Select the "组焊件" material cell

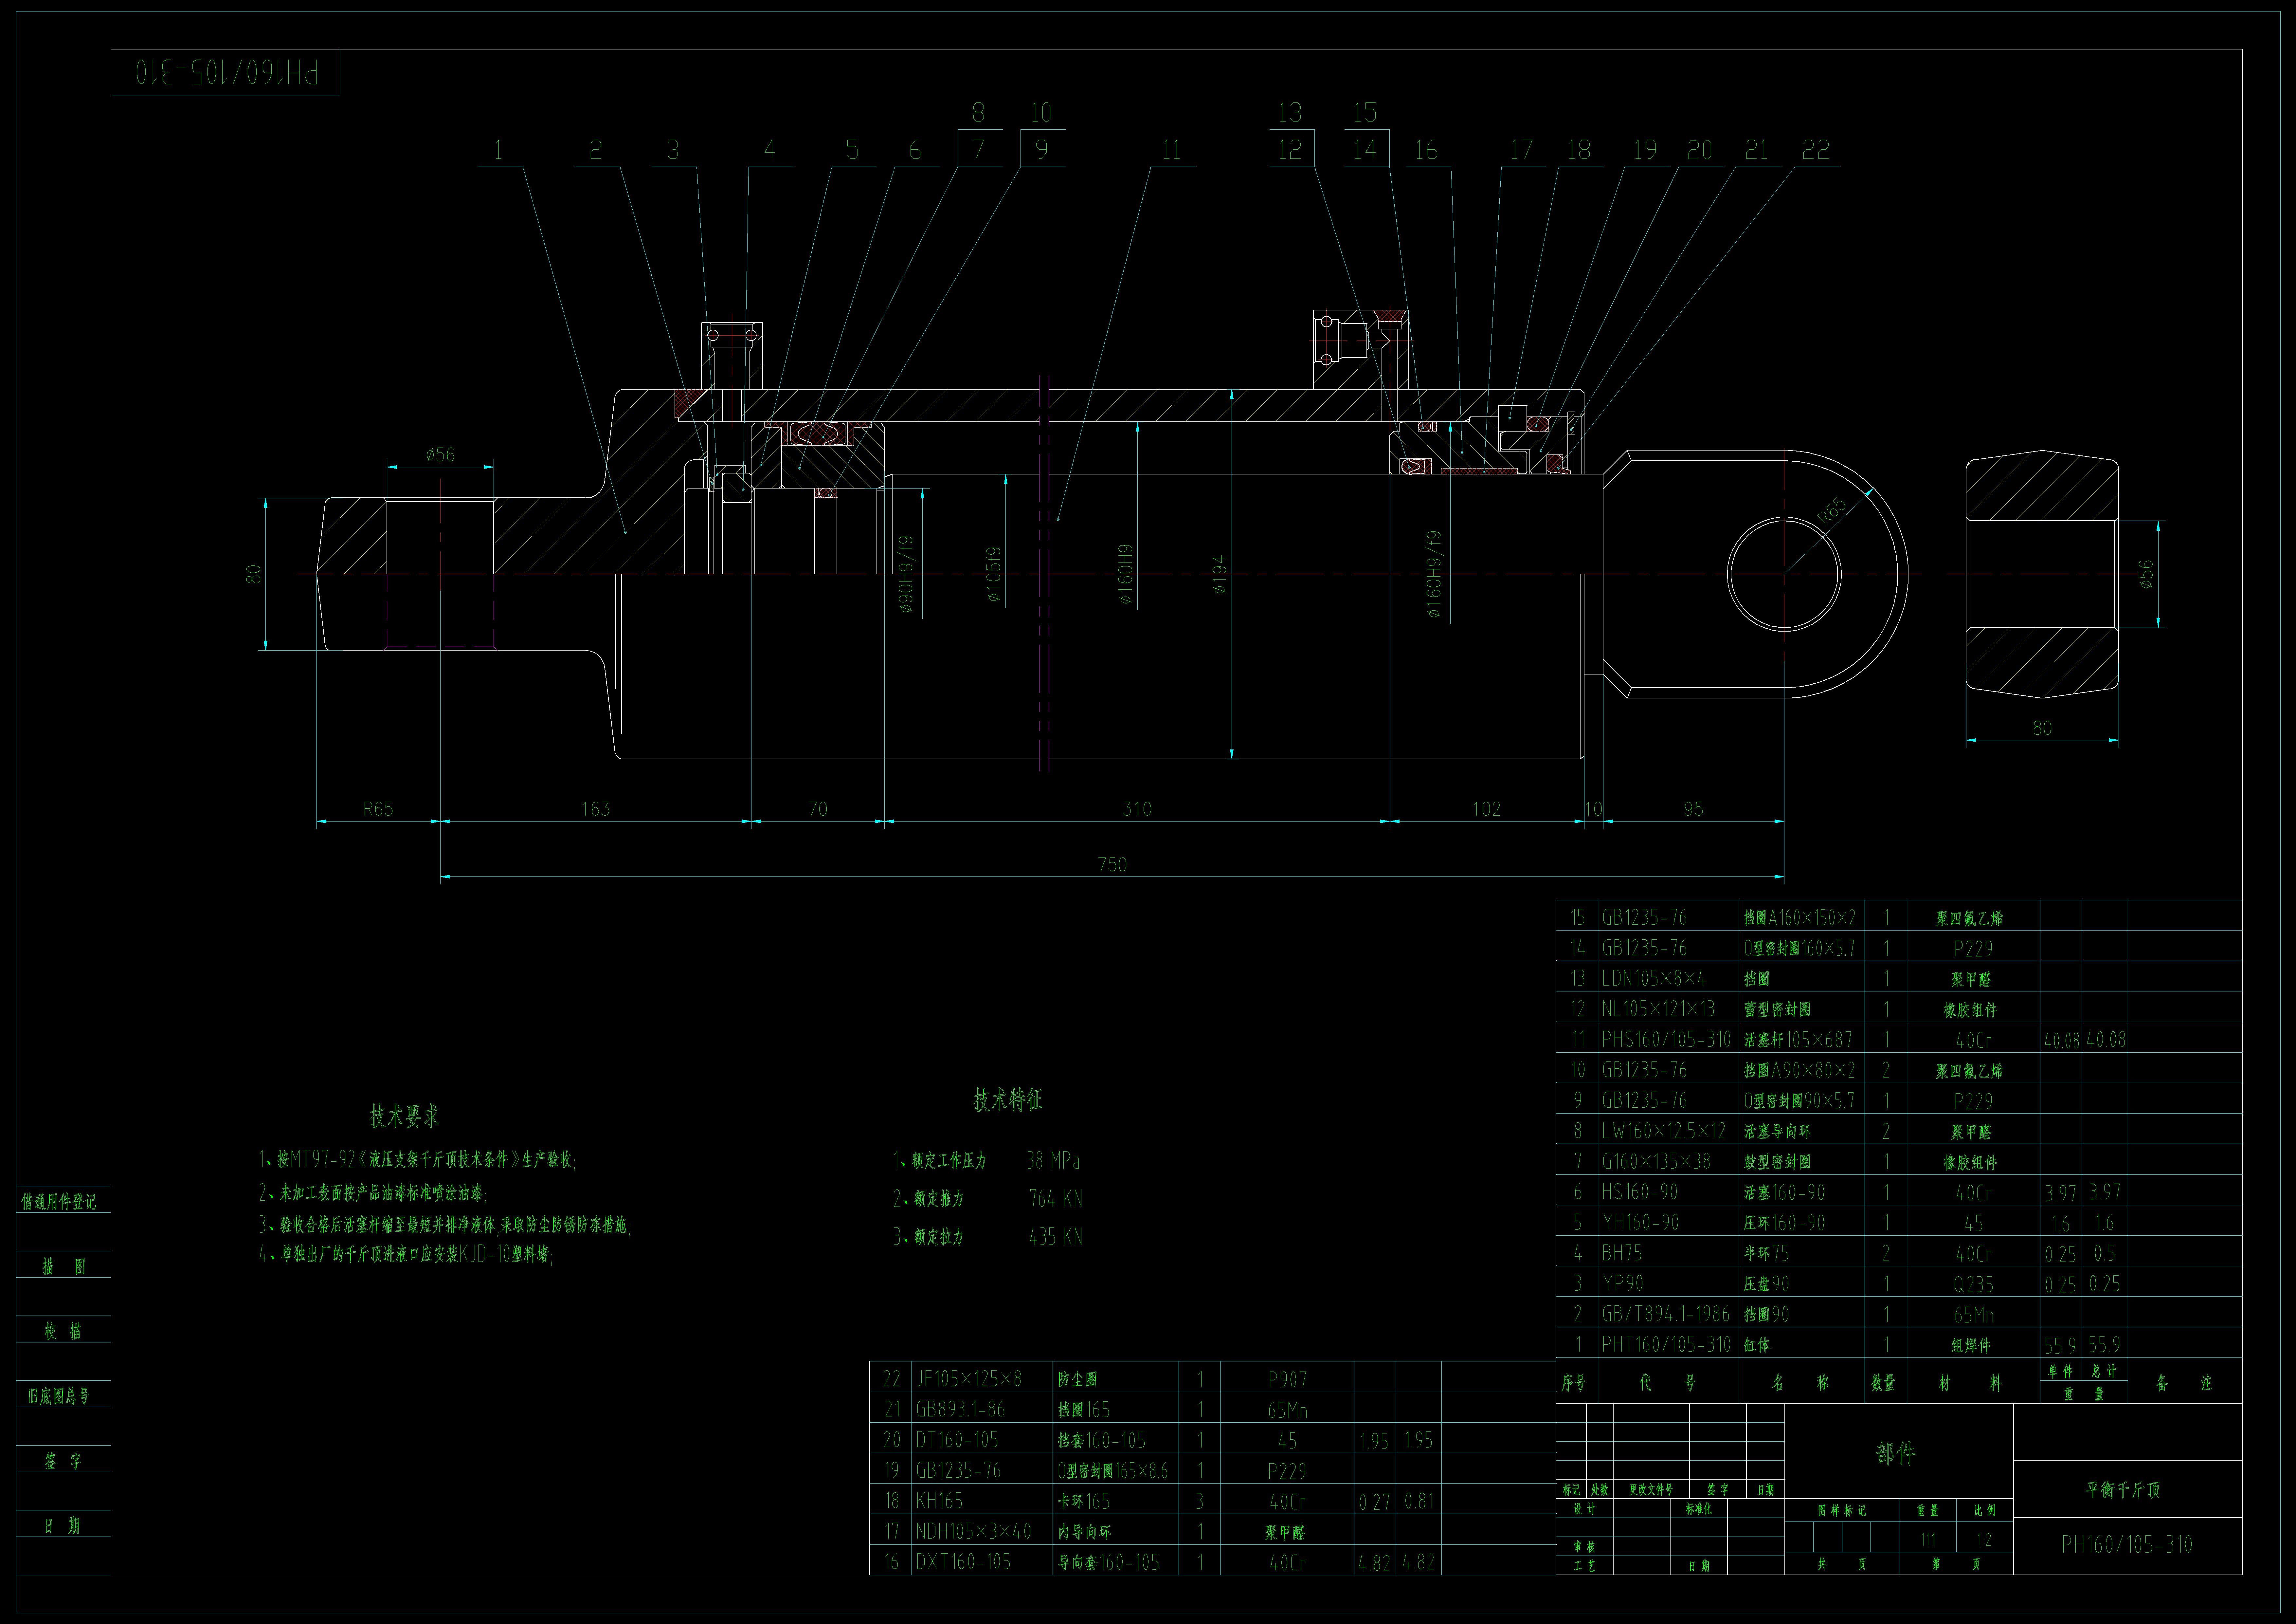(x=1971, y=1346)
